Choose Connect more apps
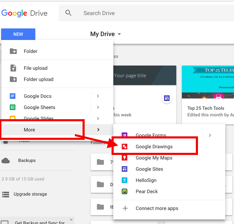Image resolution: width=234 pixels, height=224 pixels. 169,208
